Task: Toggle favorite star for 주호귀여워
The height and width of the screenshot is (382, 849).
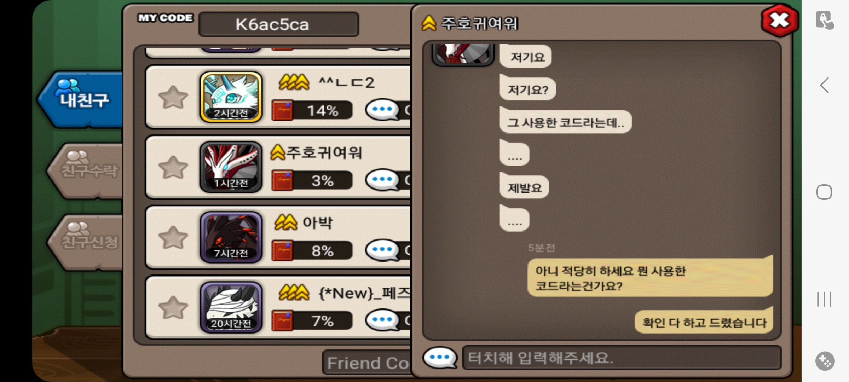Action: (x=173, y=167)
